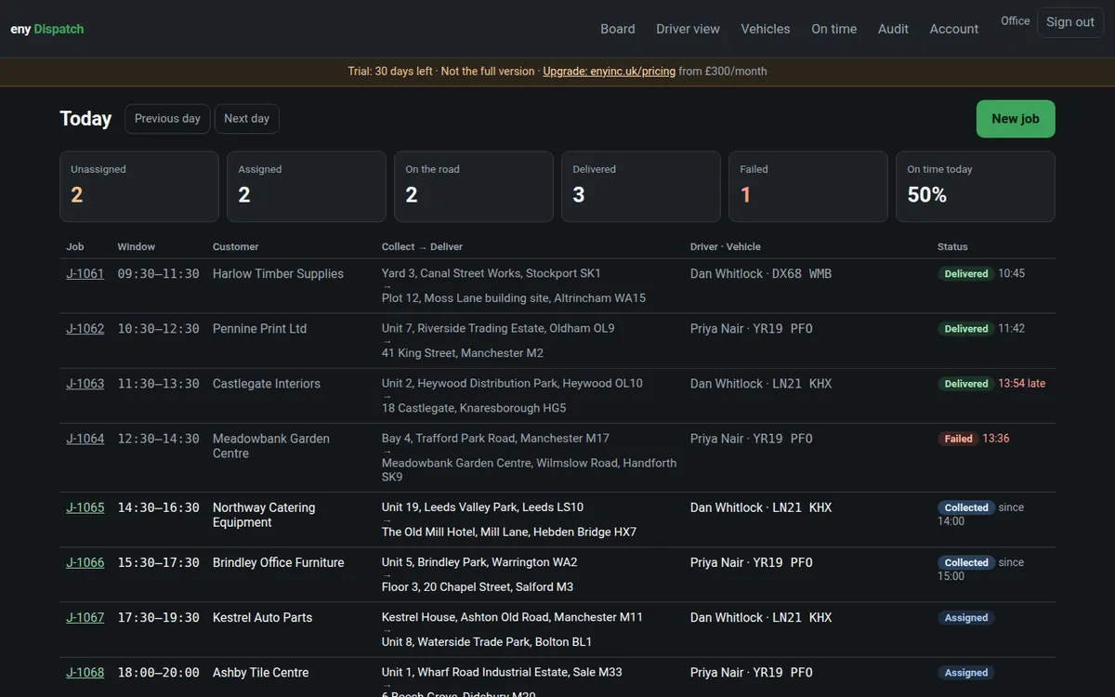Go to Next day
The width and height of the screenshot is (1115, 697).
coord(246,118)
